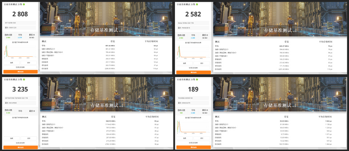349x151 pixels.
Task: Click info icon beside 最佳 in 3 235 panel
Action: click(35, 111)
